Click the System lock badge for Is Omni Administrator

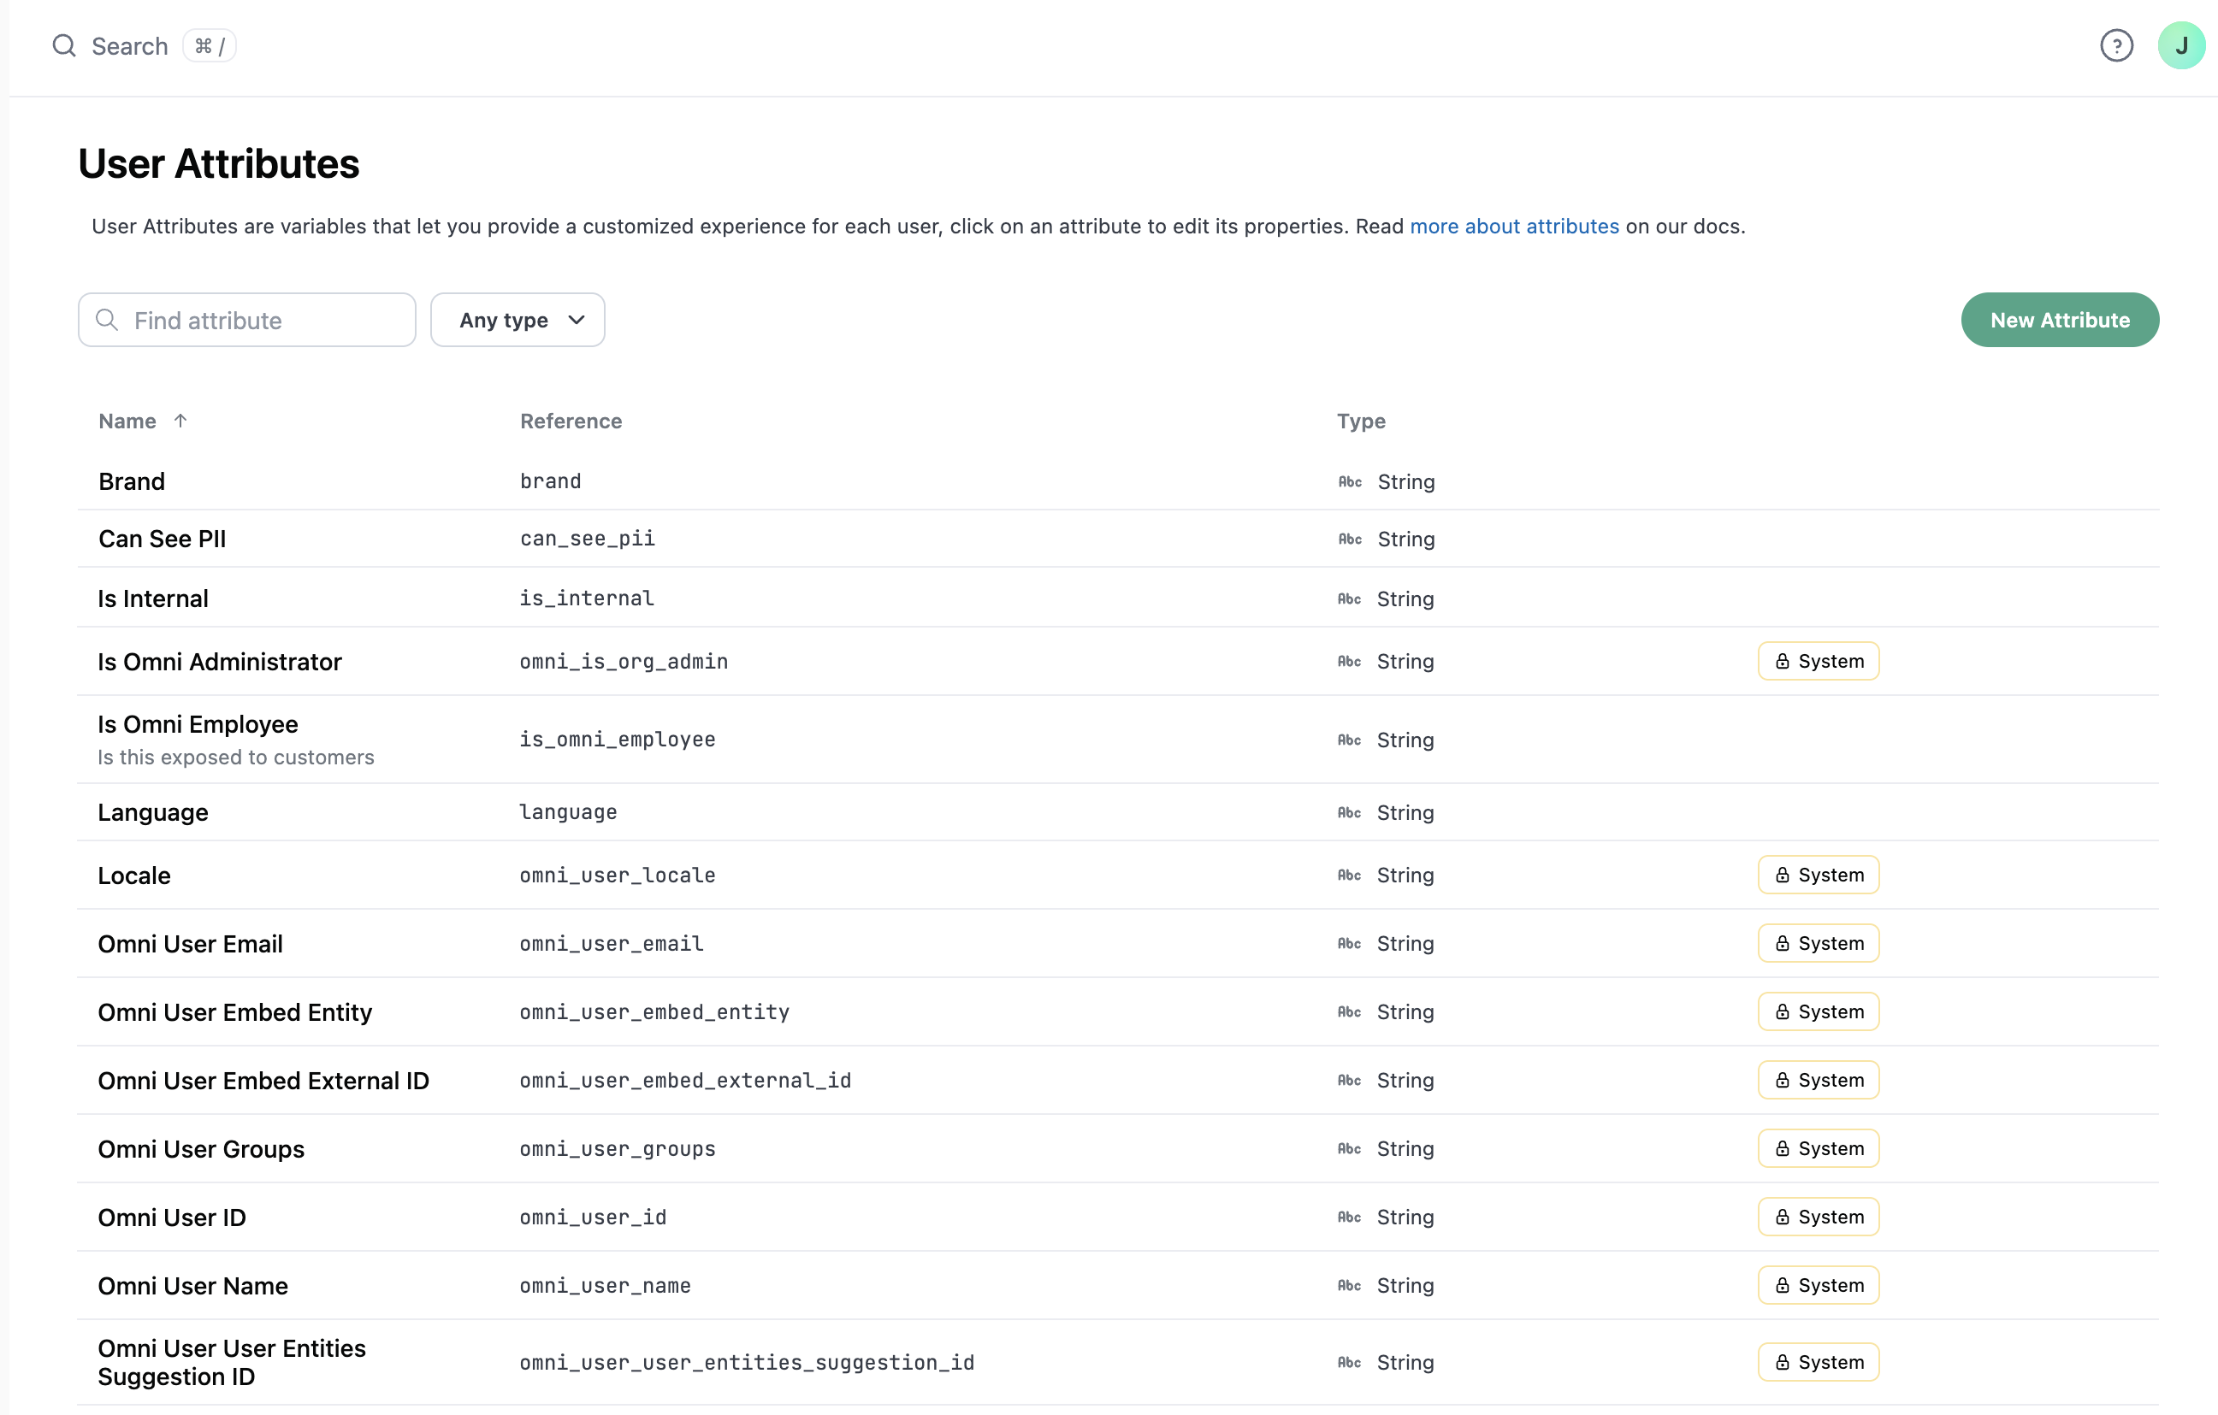[x=1818, y=661]
